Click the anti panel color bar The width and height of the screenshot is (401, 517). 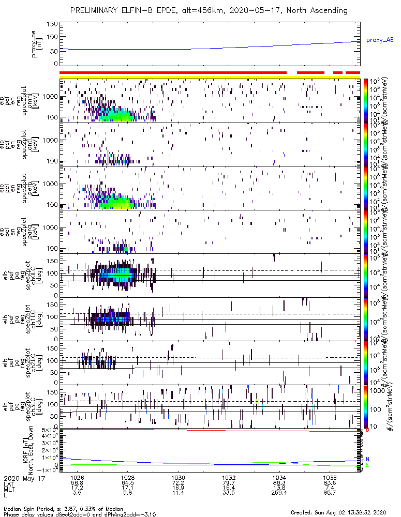click(x=366, y=144)
